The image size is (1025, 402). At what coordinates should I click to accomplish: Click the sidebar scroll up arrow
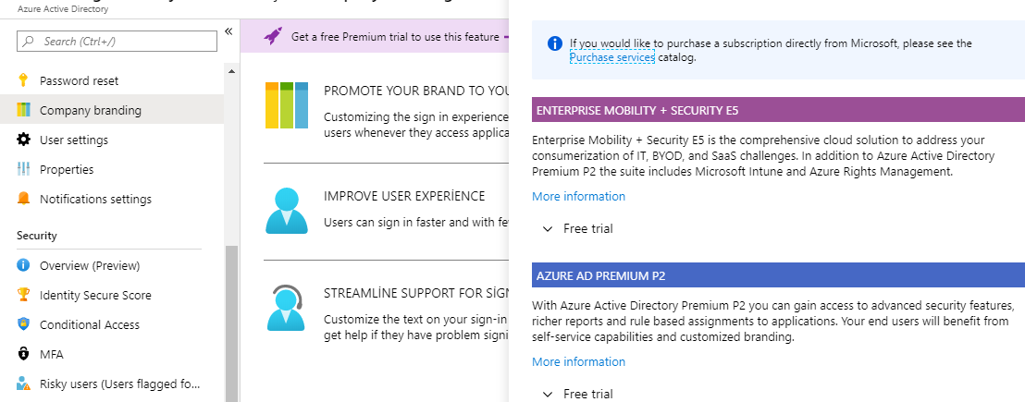(x=231, y=70)
